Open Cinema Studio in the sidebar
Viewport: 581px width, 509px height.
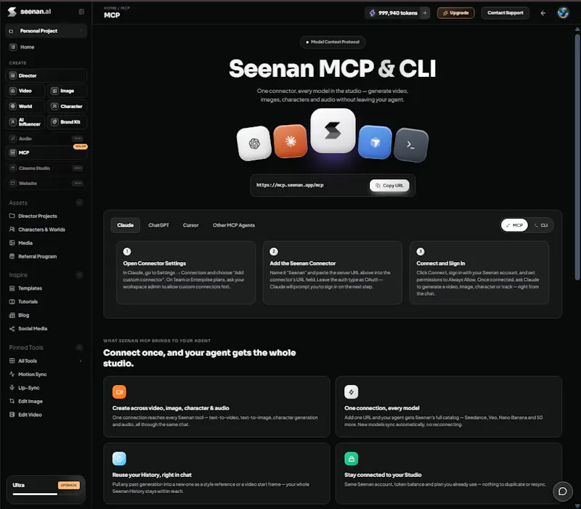point(46,168)
